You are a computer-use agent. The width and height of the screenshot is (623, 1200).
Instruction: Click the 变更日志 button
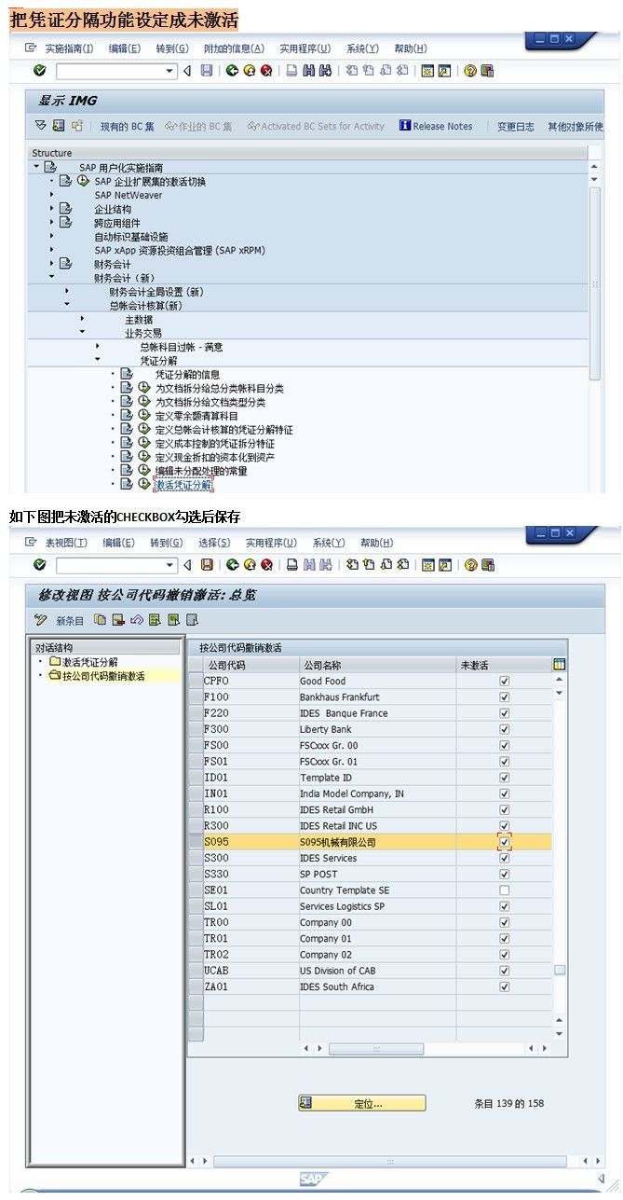(x=516, y=126)
